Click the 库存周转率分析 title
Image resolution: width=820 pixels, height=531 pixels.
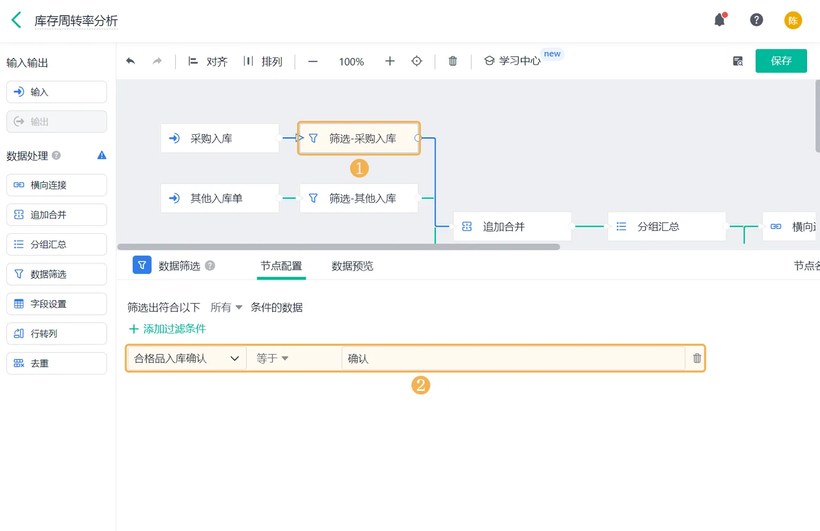[x=76, y=21]
